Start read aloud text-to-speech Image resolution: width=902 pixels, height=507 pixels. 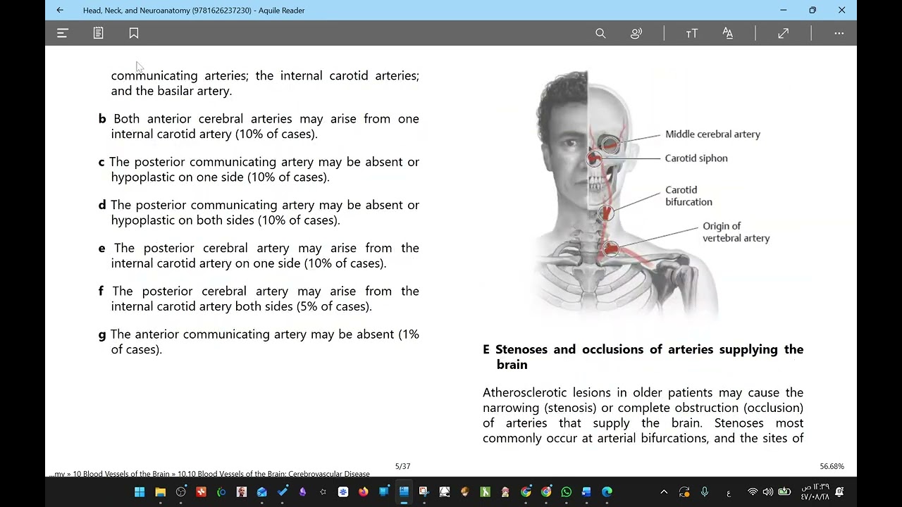tap(636, 33)
